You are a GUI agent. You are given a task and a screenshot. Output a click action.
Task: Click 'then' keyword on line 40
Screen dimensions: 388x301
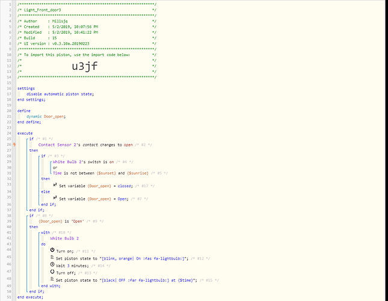point(34,227)
